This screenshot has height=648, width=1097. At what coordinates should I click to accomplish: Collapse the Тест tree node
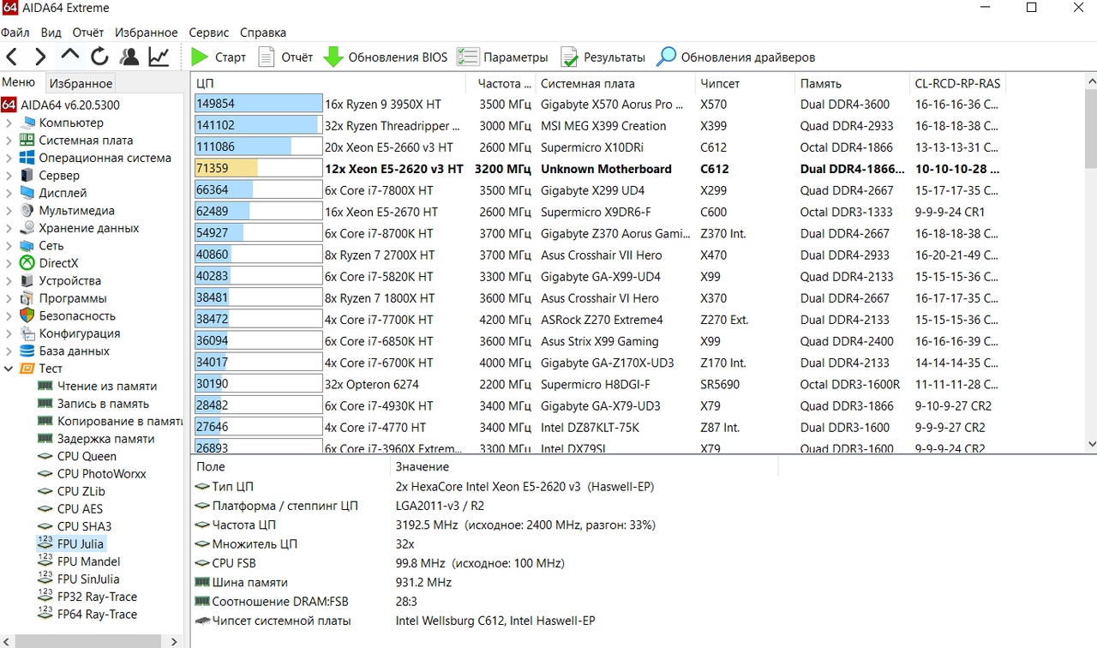tap(9, 369)
